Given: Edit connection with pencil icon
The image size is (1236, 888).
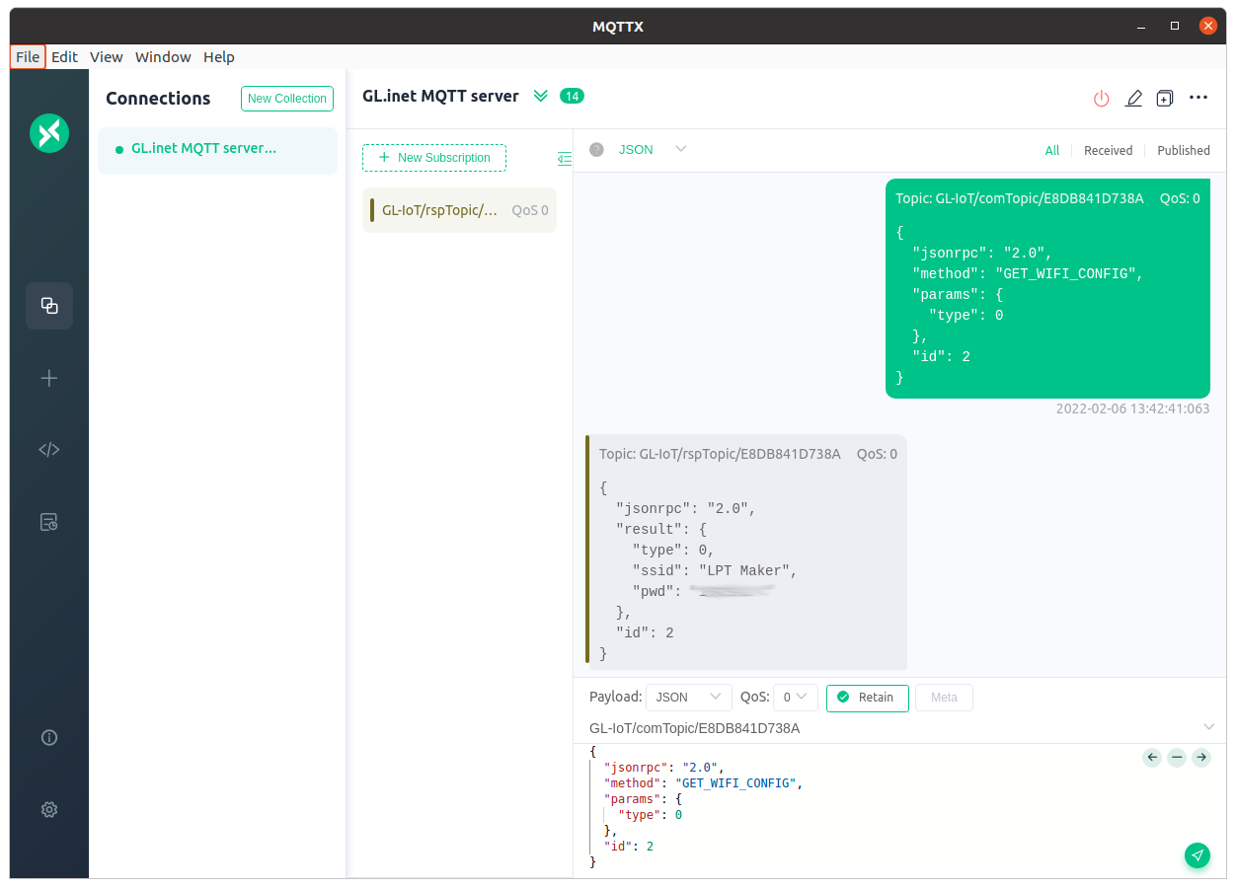Looking at the screenshot, I should [x=1134, y=98].
